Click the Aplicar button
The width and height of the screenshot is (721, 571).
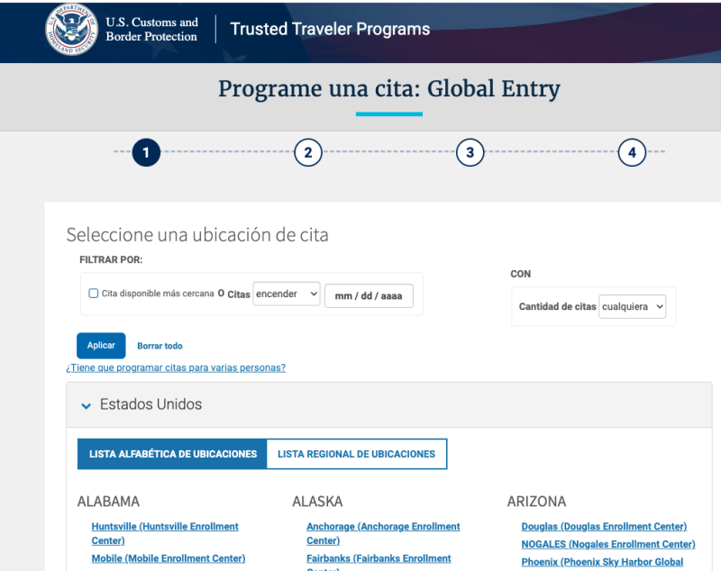tap(101, 346)
